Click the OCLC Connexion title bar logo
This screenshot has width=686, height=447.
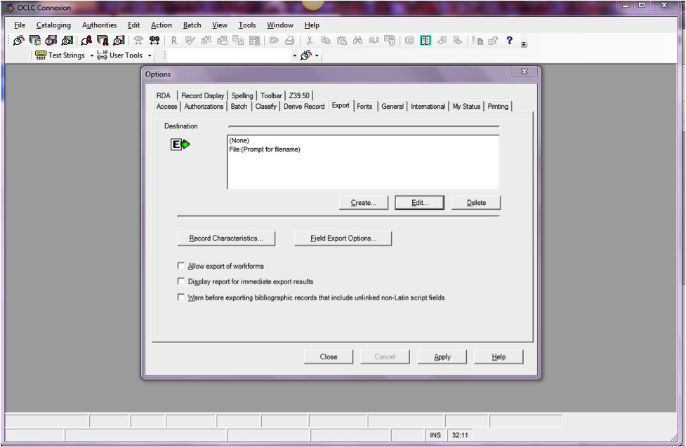click(10, 8)
